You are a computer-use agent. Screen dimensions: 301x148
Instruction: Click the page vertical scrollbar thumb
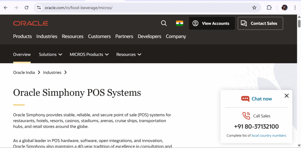click(x=299, y=23)
